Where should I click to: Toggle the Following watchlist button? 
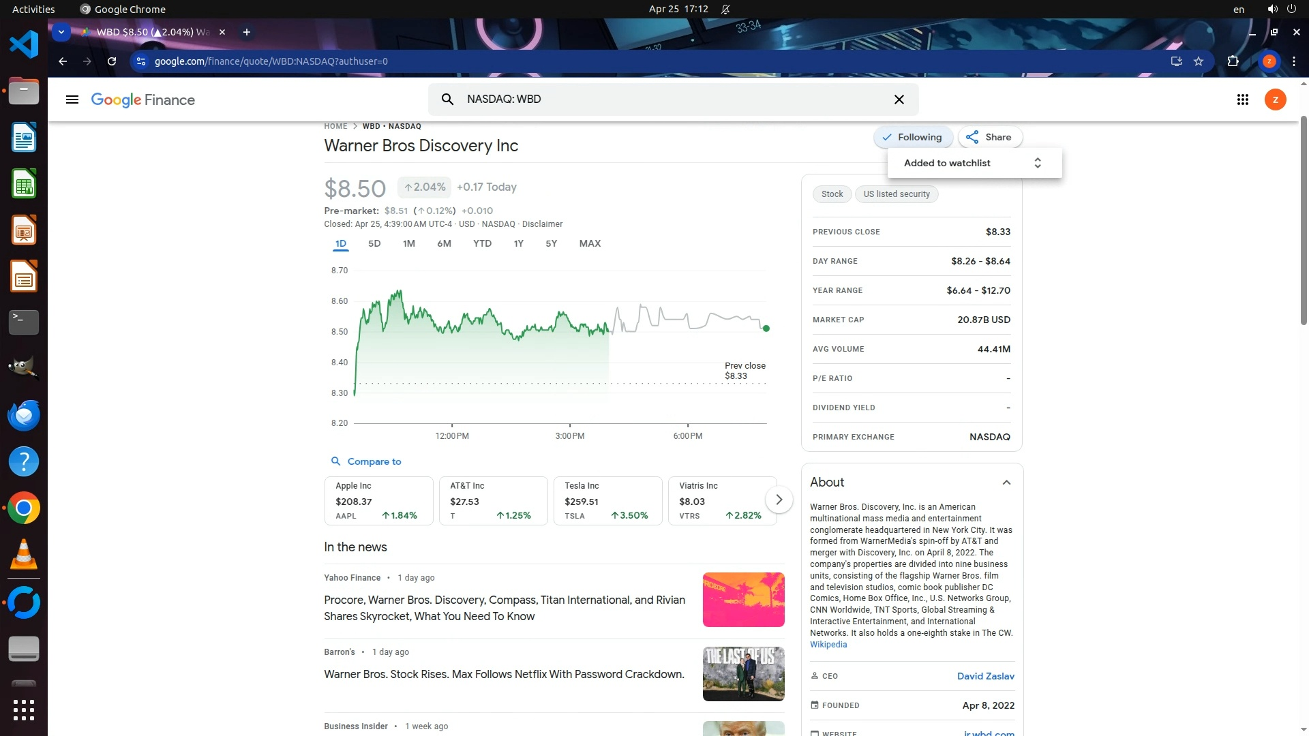point(912,137)
